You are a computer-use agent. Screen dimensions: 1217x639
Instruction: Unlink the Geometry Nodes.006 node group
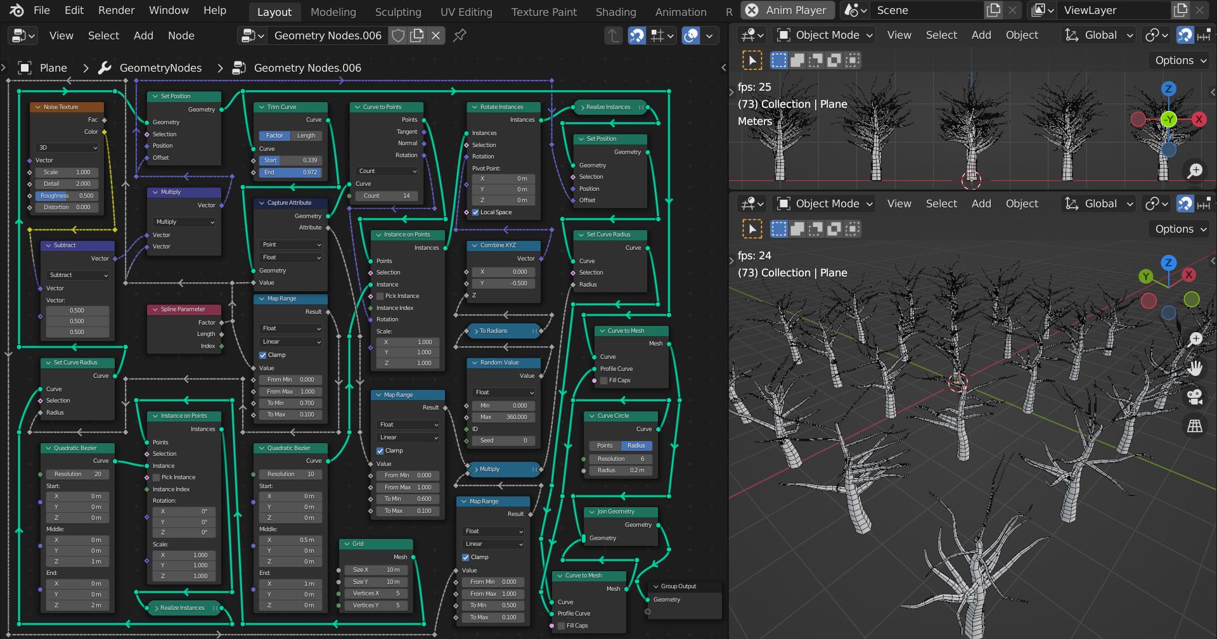point(435,35)
